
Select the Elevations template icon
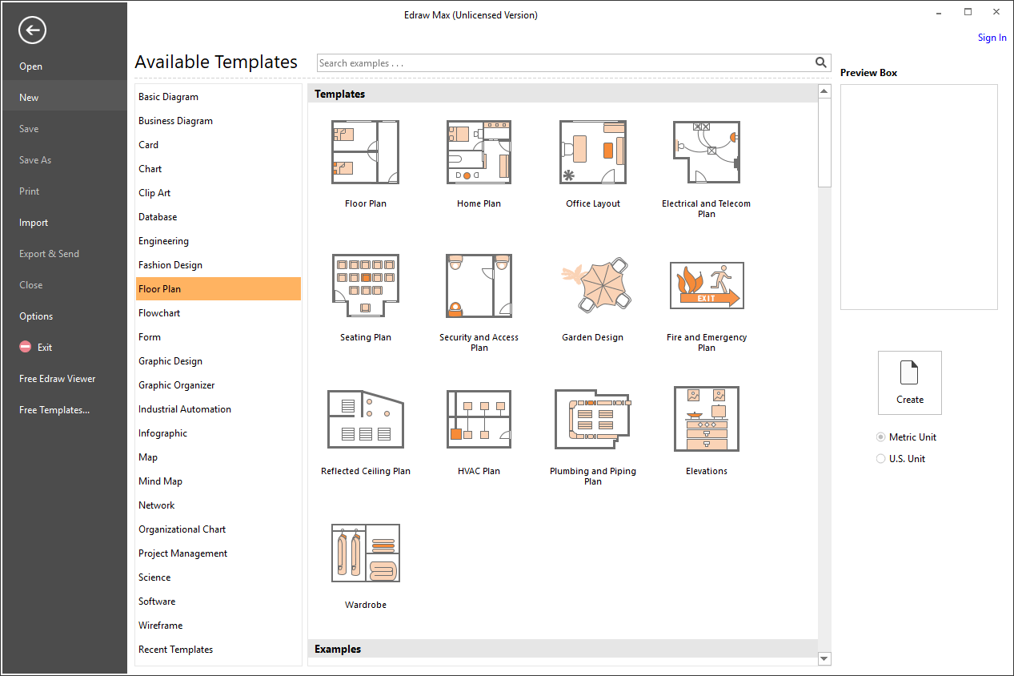pyautogui.click(x=707, y=420)
